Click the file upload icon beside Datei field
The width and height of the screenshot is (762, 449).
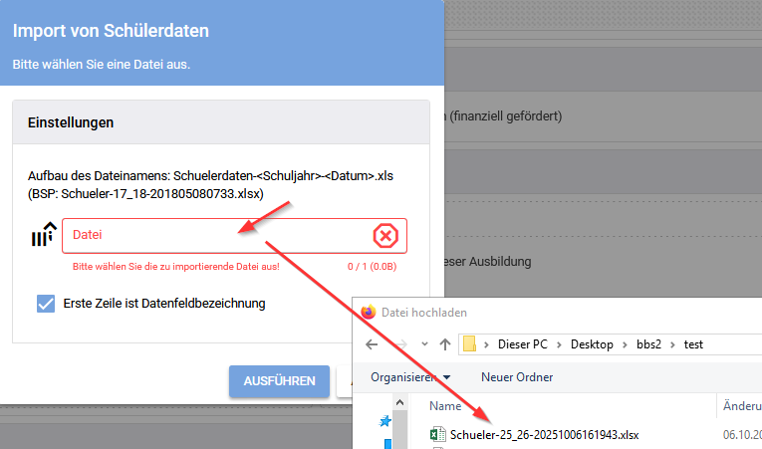coord(44,235)
